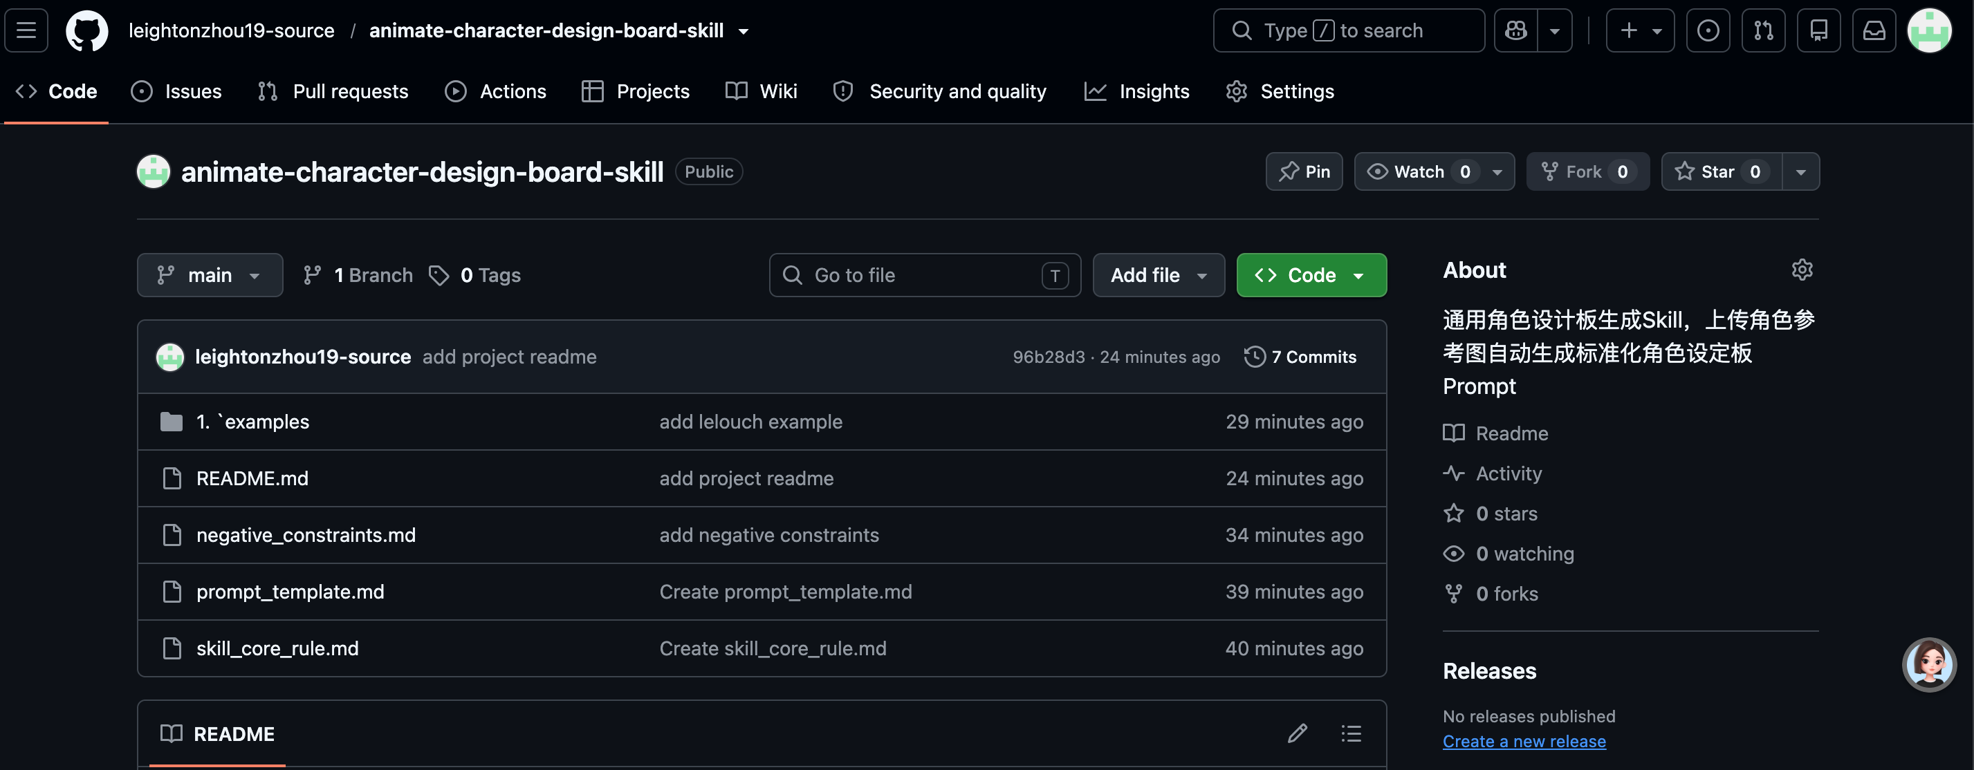Screen dimensions: 1974x770
Task: Open the user avatar menu
Action: click(1929, 30)
